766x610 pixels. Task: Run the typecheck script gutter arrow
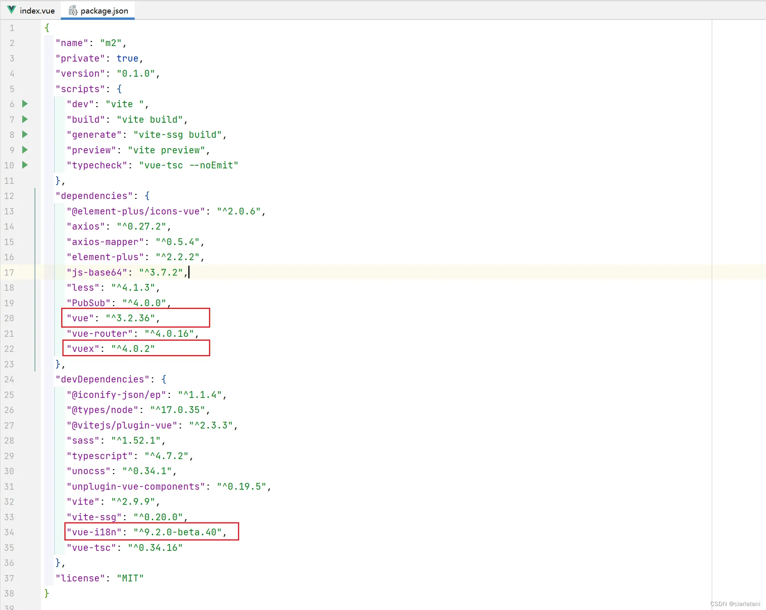[x=25, y=165]
